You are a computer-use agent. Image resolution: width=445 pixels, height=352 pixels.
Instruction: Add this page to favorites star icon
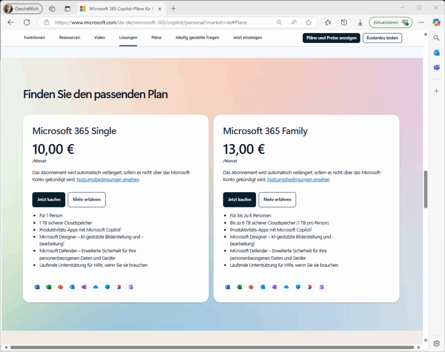click(x=309, y=22)
